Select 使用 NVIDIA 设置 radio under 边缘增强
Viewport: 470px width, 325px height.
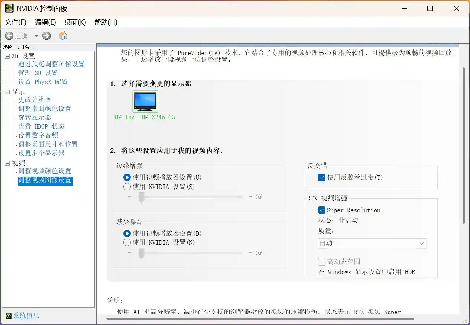click(x=126, y=187)
